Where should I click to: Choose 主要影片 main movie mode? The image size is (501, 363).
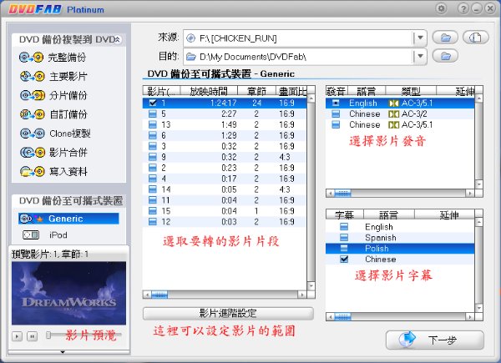click(57, 77)
